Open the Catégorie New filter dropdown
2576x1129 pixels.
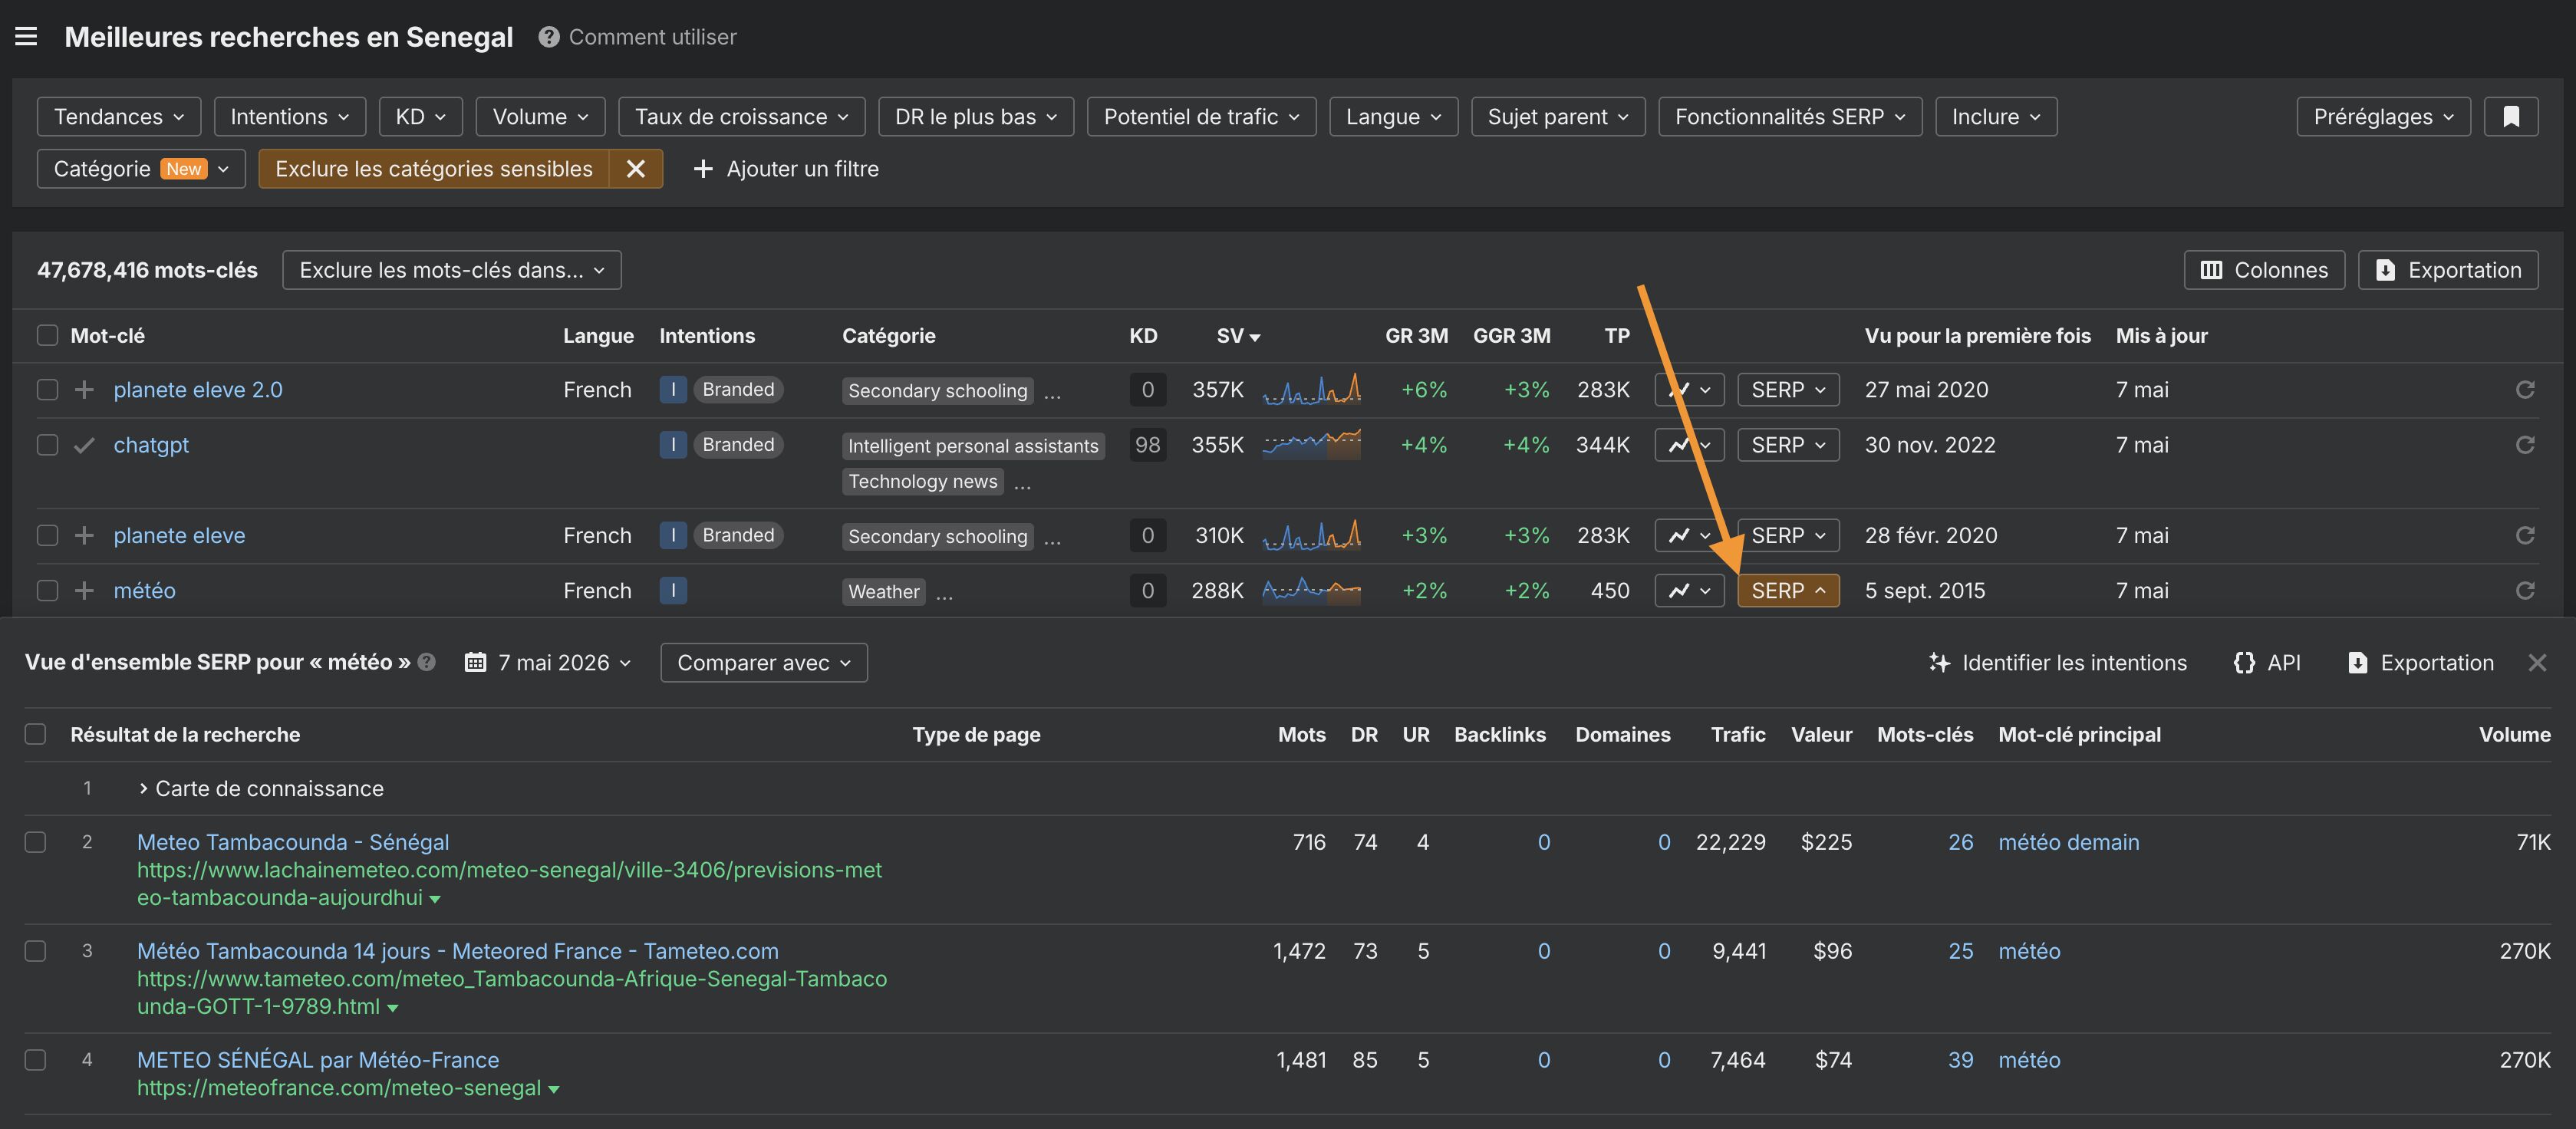click(x=141, y=169)
